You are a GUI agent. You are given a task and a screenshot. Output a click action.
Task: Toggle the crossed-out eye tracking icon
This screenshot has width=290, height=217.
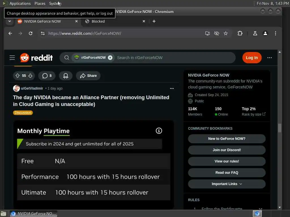[x=217, y=33]
